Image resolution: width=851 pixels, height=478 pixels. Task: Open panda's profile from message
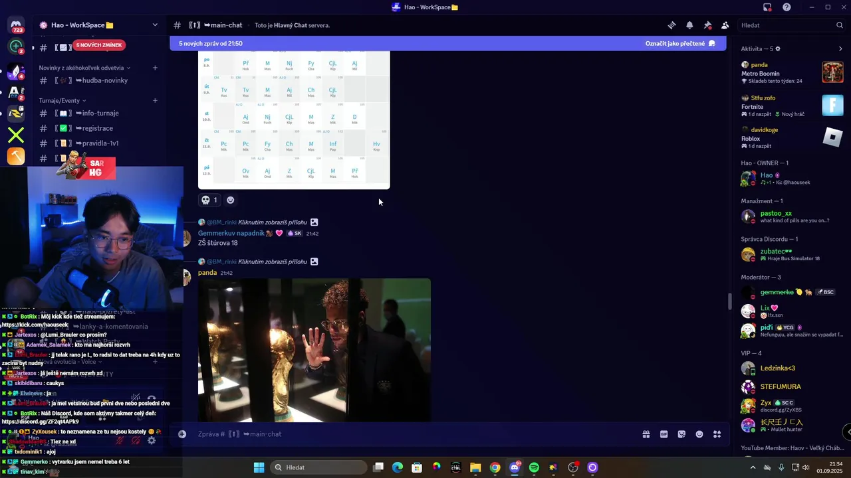pyautogui.click(x=207, y=273)
